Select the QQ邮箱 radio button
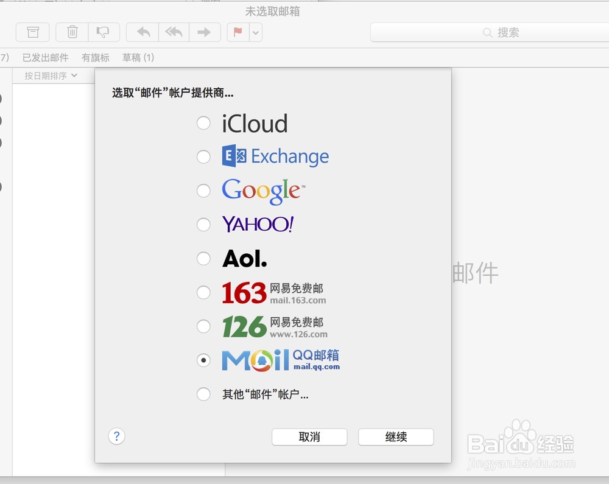The height and width of the screenshot is (484, 609). (203, 360)
